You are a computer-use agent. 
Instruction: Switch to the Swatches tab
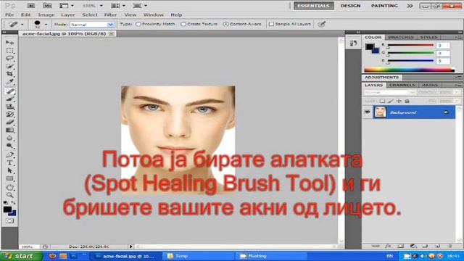pyautogui.click(x=401, y=37)
